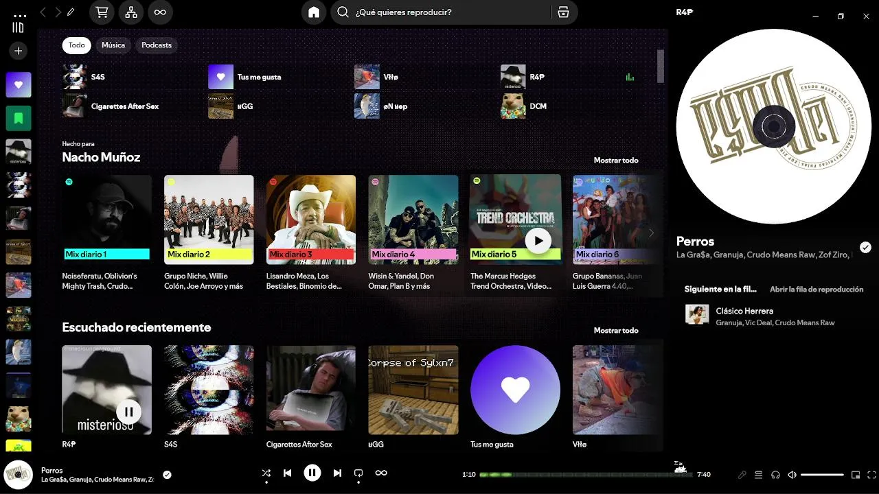Pause the R4₱ card in Escuchado recientemente
Screen dimensions: 879x494
(128, 412)
